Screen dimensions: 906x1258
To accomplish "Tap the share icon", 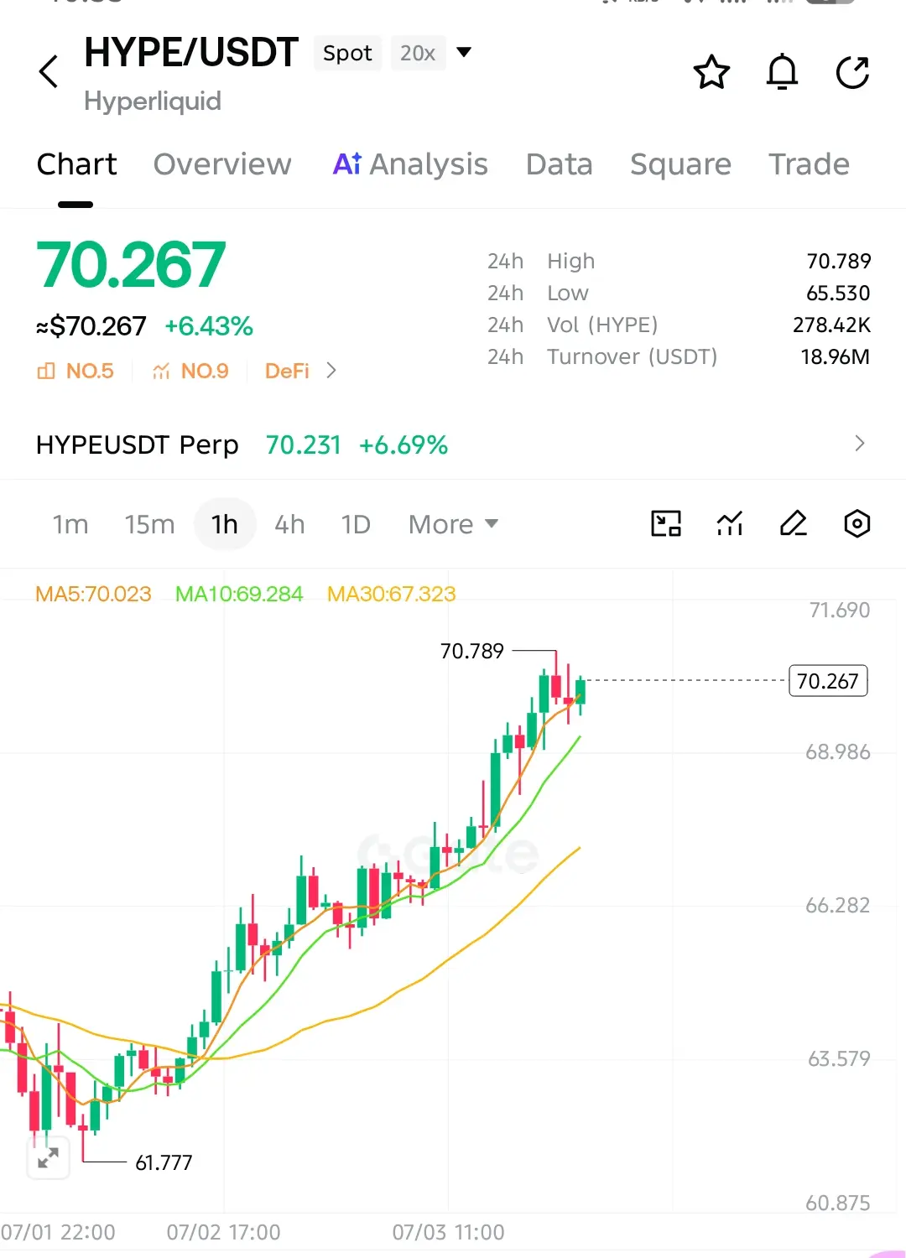I will point(852,72).
